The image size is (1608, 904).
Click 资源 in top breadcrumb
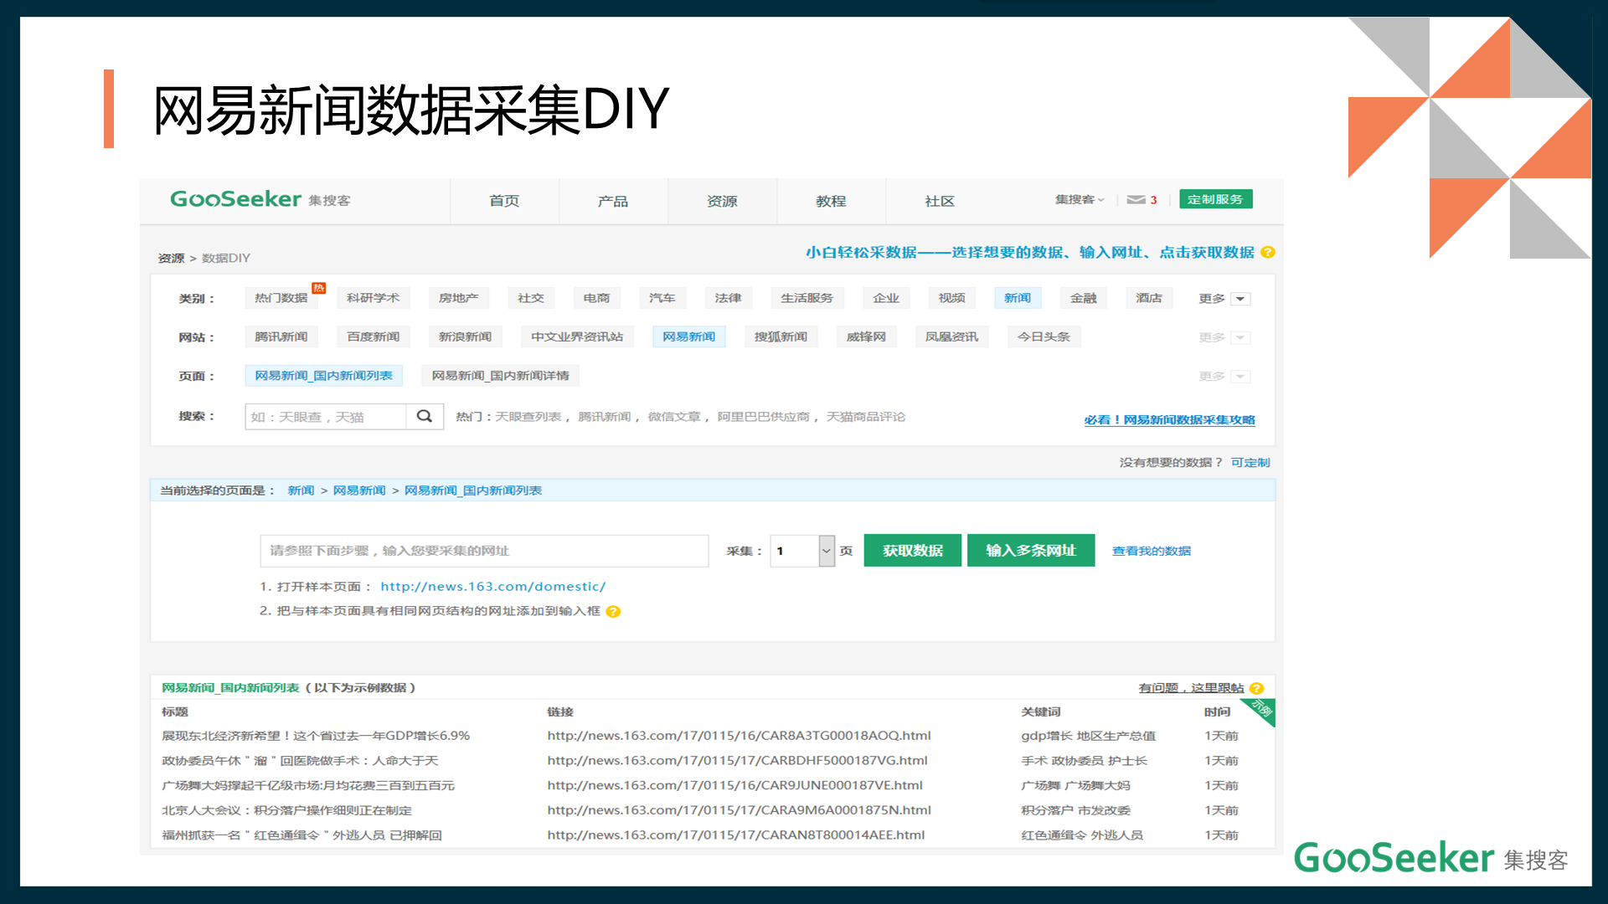pos(171,258)
